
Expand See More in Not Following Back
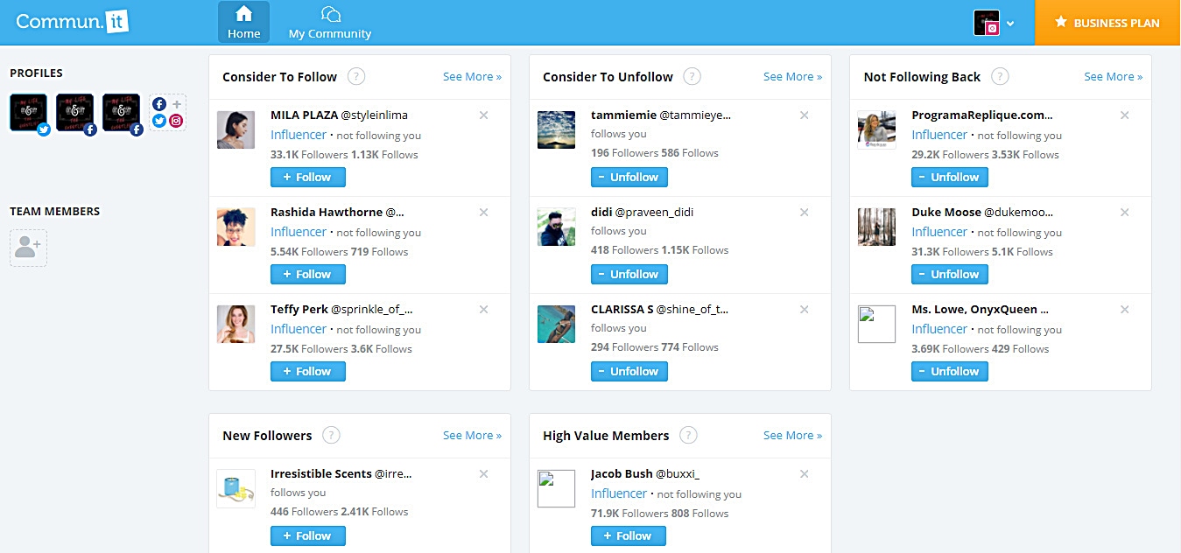click(1113, 77)
